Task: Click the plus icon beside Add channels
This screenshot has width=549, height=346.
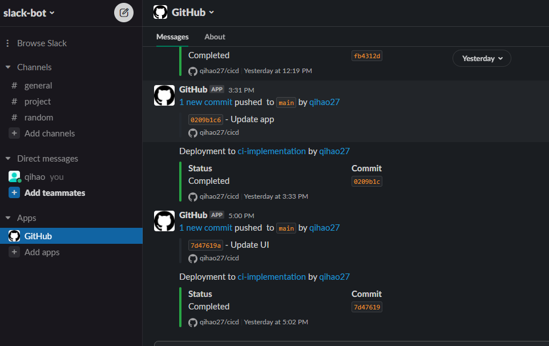Action: pos(14,133)
